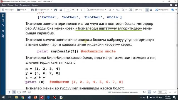Expand the rotate pages dropdown arrow
The image size is (178, 100).
pos(113,10)
